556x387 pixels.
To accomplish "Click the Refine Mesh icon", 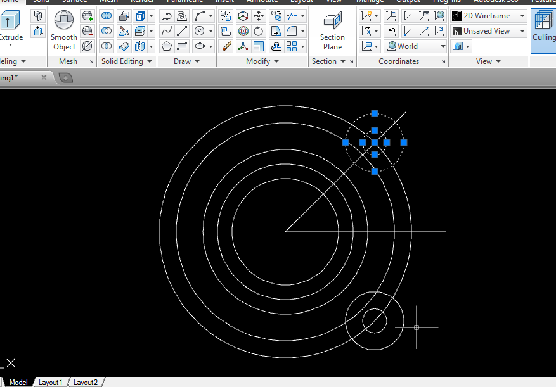I will point(87,46).
